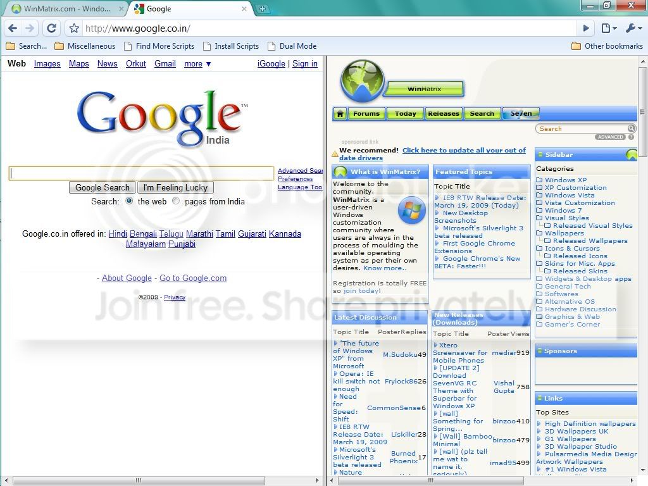This screenshot has height=486, width=648.
Task: Click the magnifier icon in WinMatrix search
Action: [x=631, y=128]
